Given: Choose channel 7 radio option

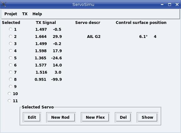Looking at the screenshot, I should (11, 72).
